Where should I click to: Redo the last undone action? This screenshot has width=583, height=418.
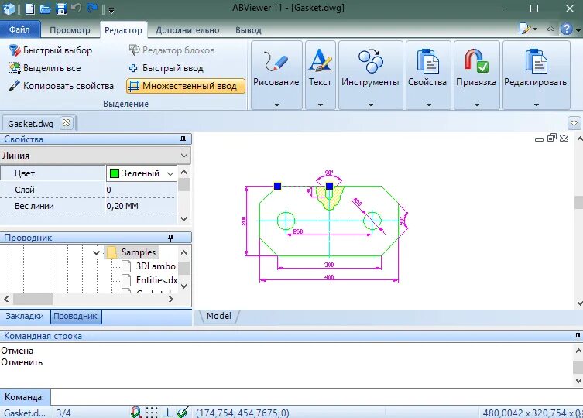(x=92, y=9)
